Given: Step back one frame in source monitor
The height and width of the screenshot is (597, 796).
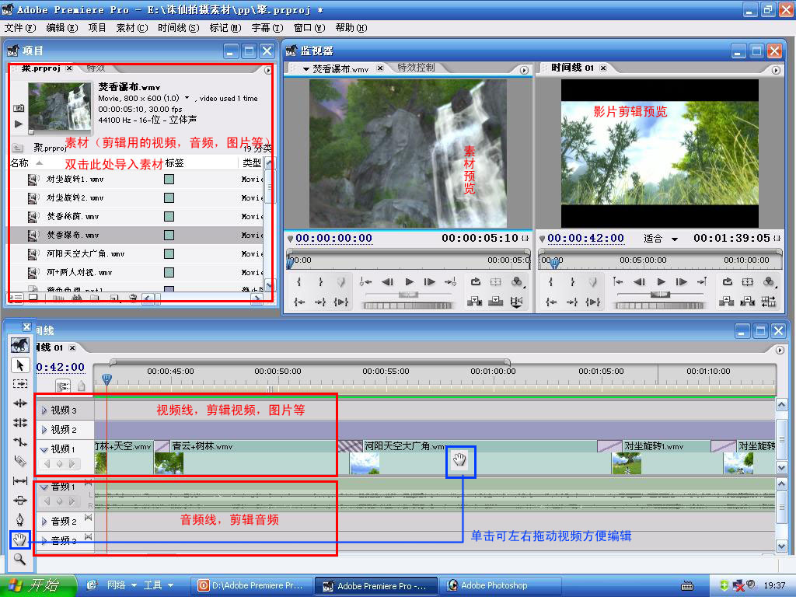Looking at the screenshot, I should coord(387,281).
